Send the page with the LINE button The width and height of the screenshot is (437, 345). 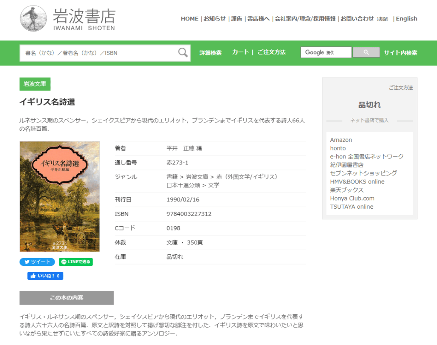click(76, 262)
